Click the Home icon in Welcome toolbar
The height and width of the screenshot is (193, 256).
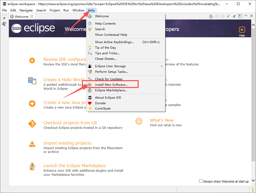[x=211, y=16]
